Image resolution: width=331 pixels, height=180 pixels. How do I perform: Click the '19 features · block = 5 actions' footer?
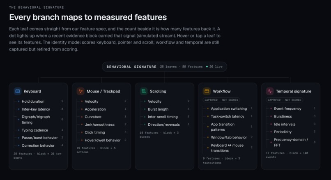tap(96, 150)
